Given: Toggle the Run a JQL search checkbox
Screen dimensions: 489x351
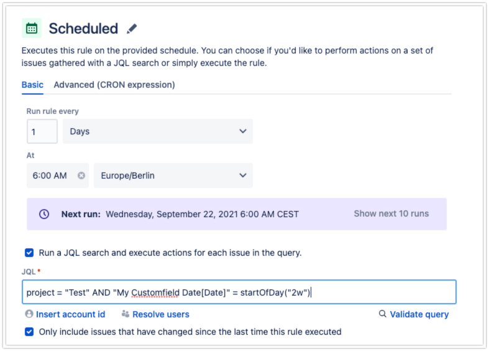Looking at the screenshot, I should (x=29, y=252).
